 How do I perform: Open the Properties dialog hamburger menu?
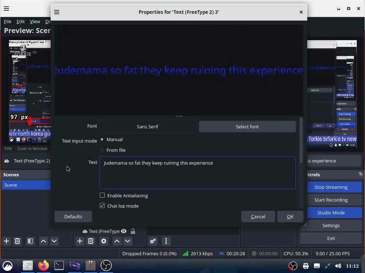click(x=57, y=12)
